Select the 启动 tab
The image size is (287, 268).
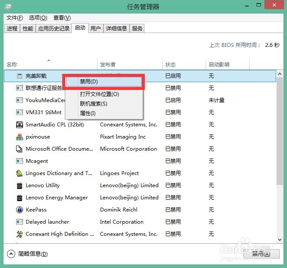tap(80, 28)
